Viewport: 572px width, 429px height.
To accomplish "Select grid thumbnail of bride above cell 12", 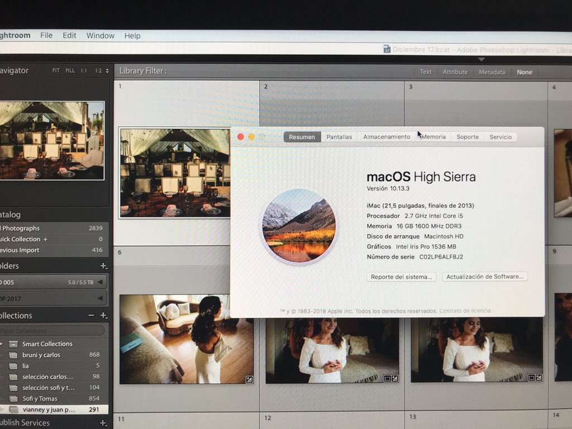I will point(332,351).
